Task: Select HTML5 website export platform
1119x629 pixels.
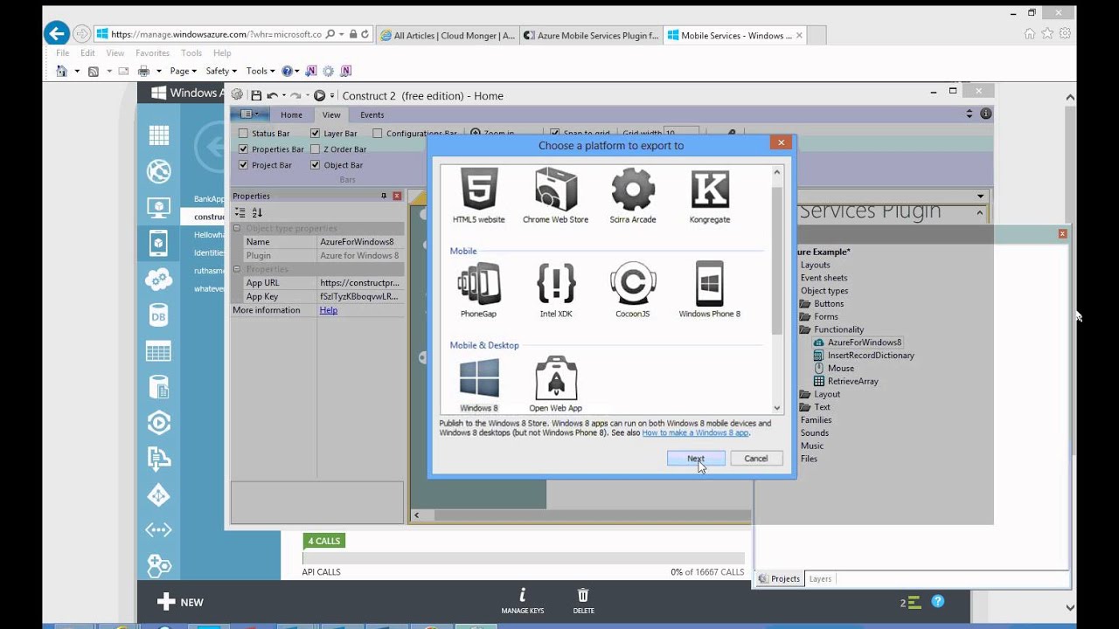Action: point(479,196)
